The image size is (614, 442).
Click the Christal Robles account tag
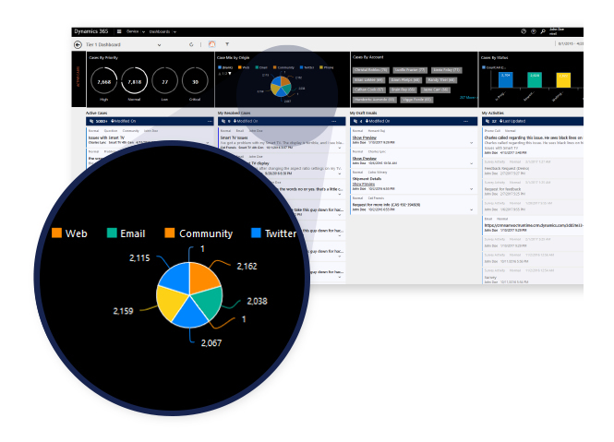click(x=371, y=69)
